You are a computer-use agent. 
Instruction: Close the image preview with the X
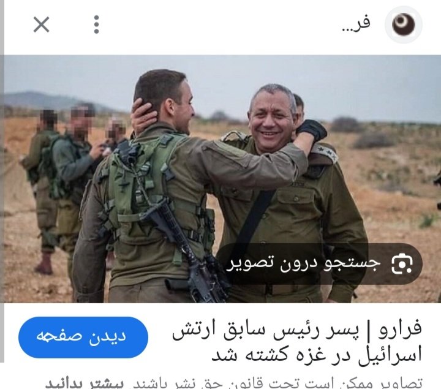(x=42, y=25)
